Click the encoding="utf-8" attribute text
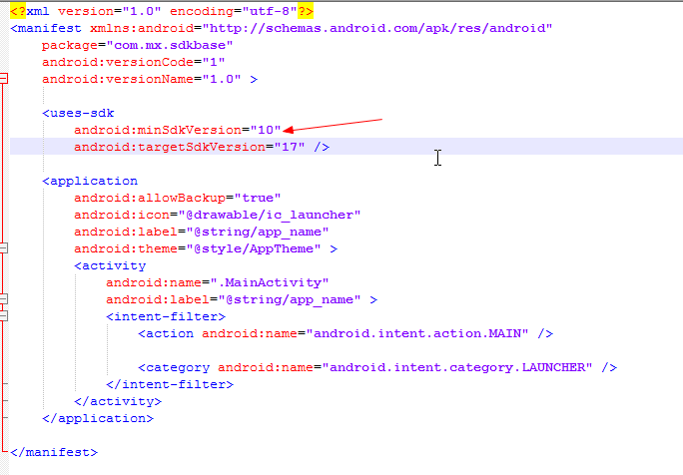Screen dimensions: 683x475 click(233, 11)
